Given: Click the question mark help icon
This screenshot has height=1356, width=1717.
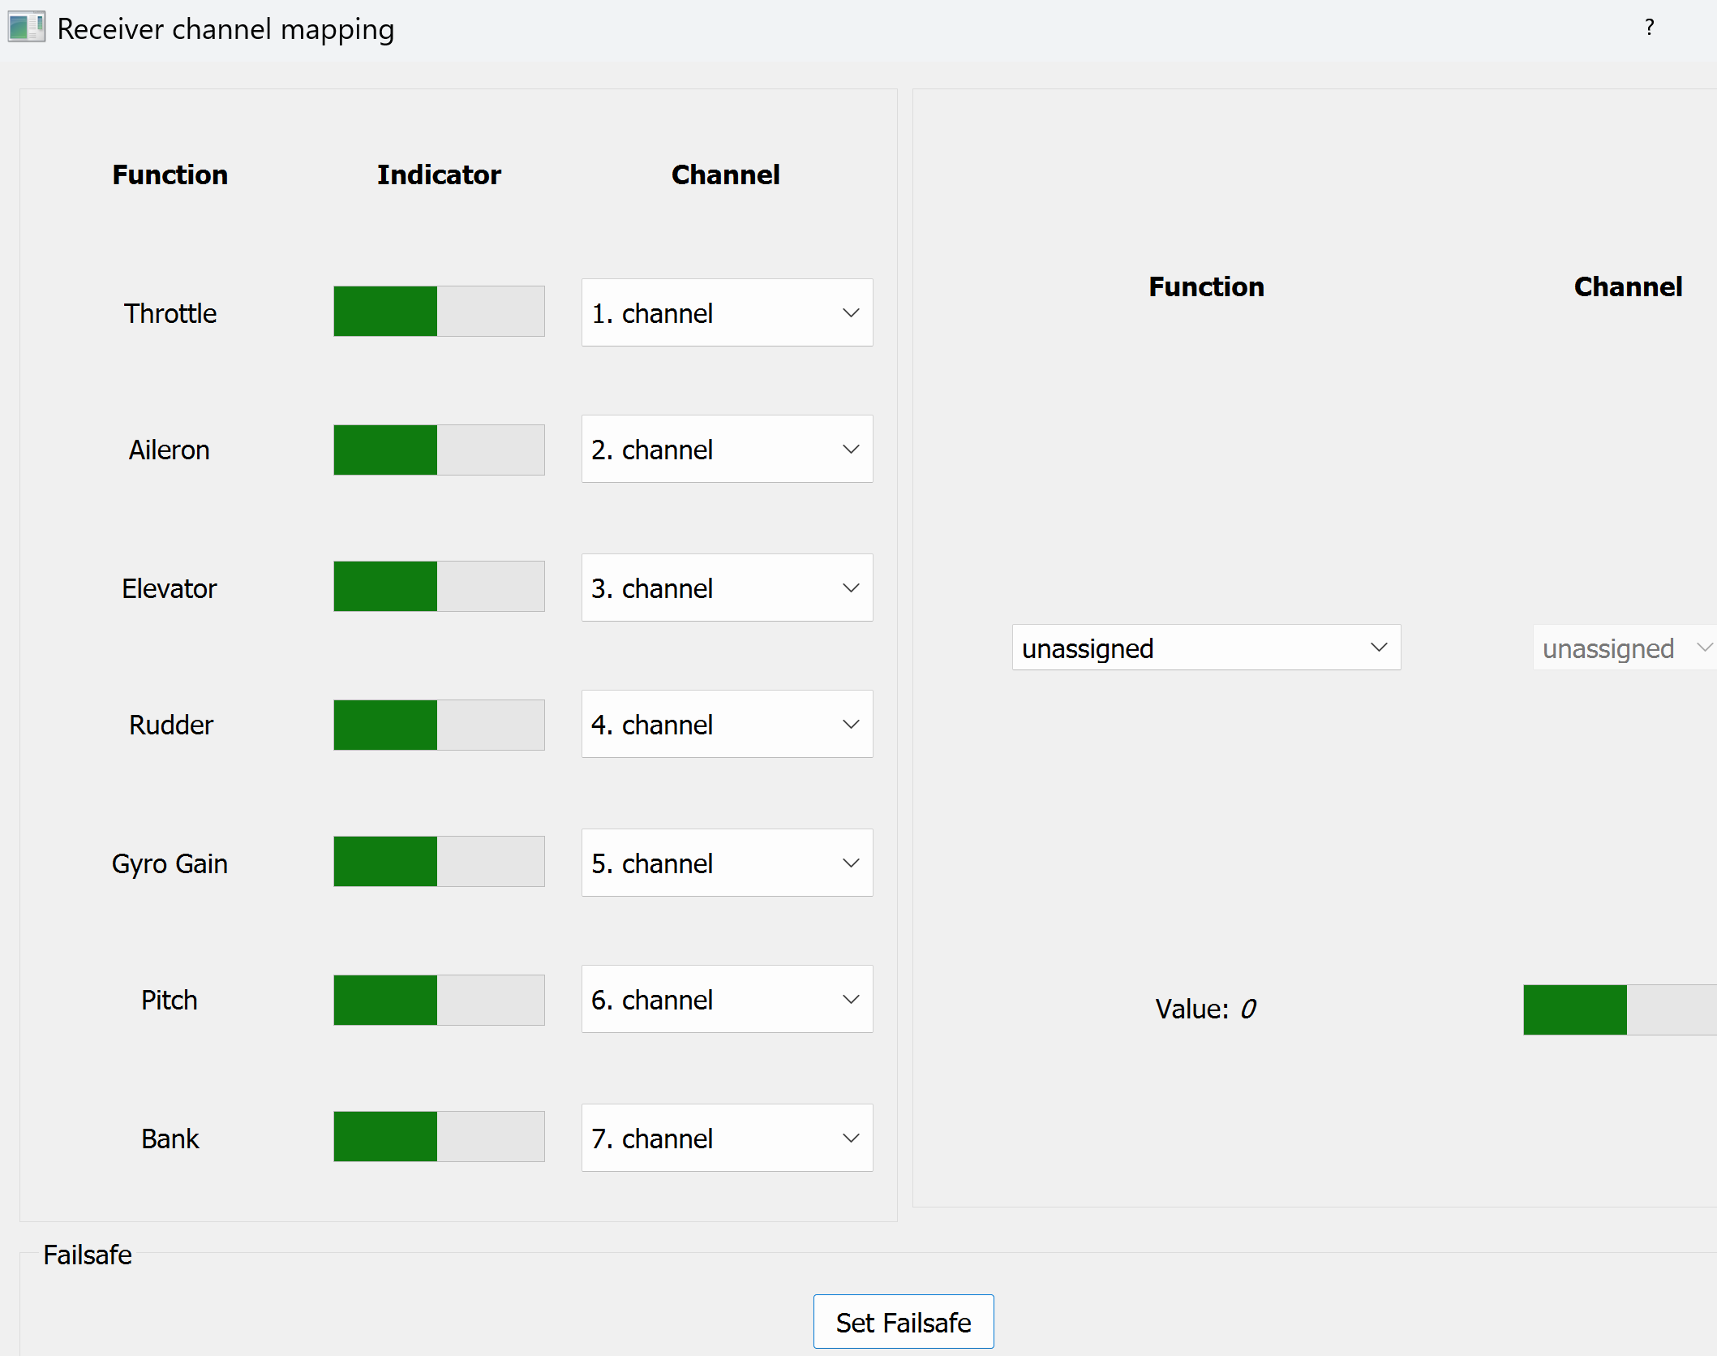Looking at the screenshot, I should pyautogui.click(x=1649, y=28).
